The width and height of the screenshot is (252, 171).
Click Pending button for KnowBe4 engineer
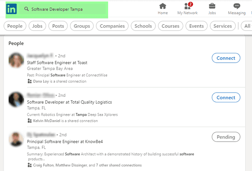[226, 137]
